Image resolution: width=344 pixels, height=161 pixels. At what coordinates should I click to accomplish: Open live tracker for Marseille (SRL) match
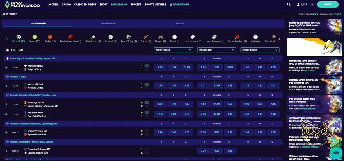(x=147, y=66)
